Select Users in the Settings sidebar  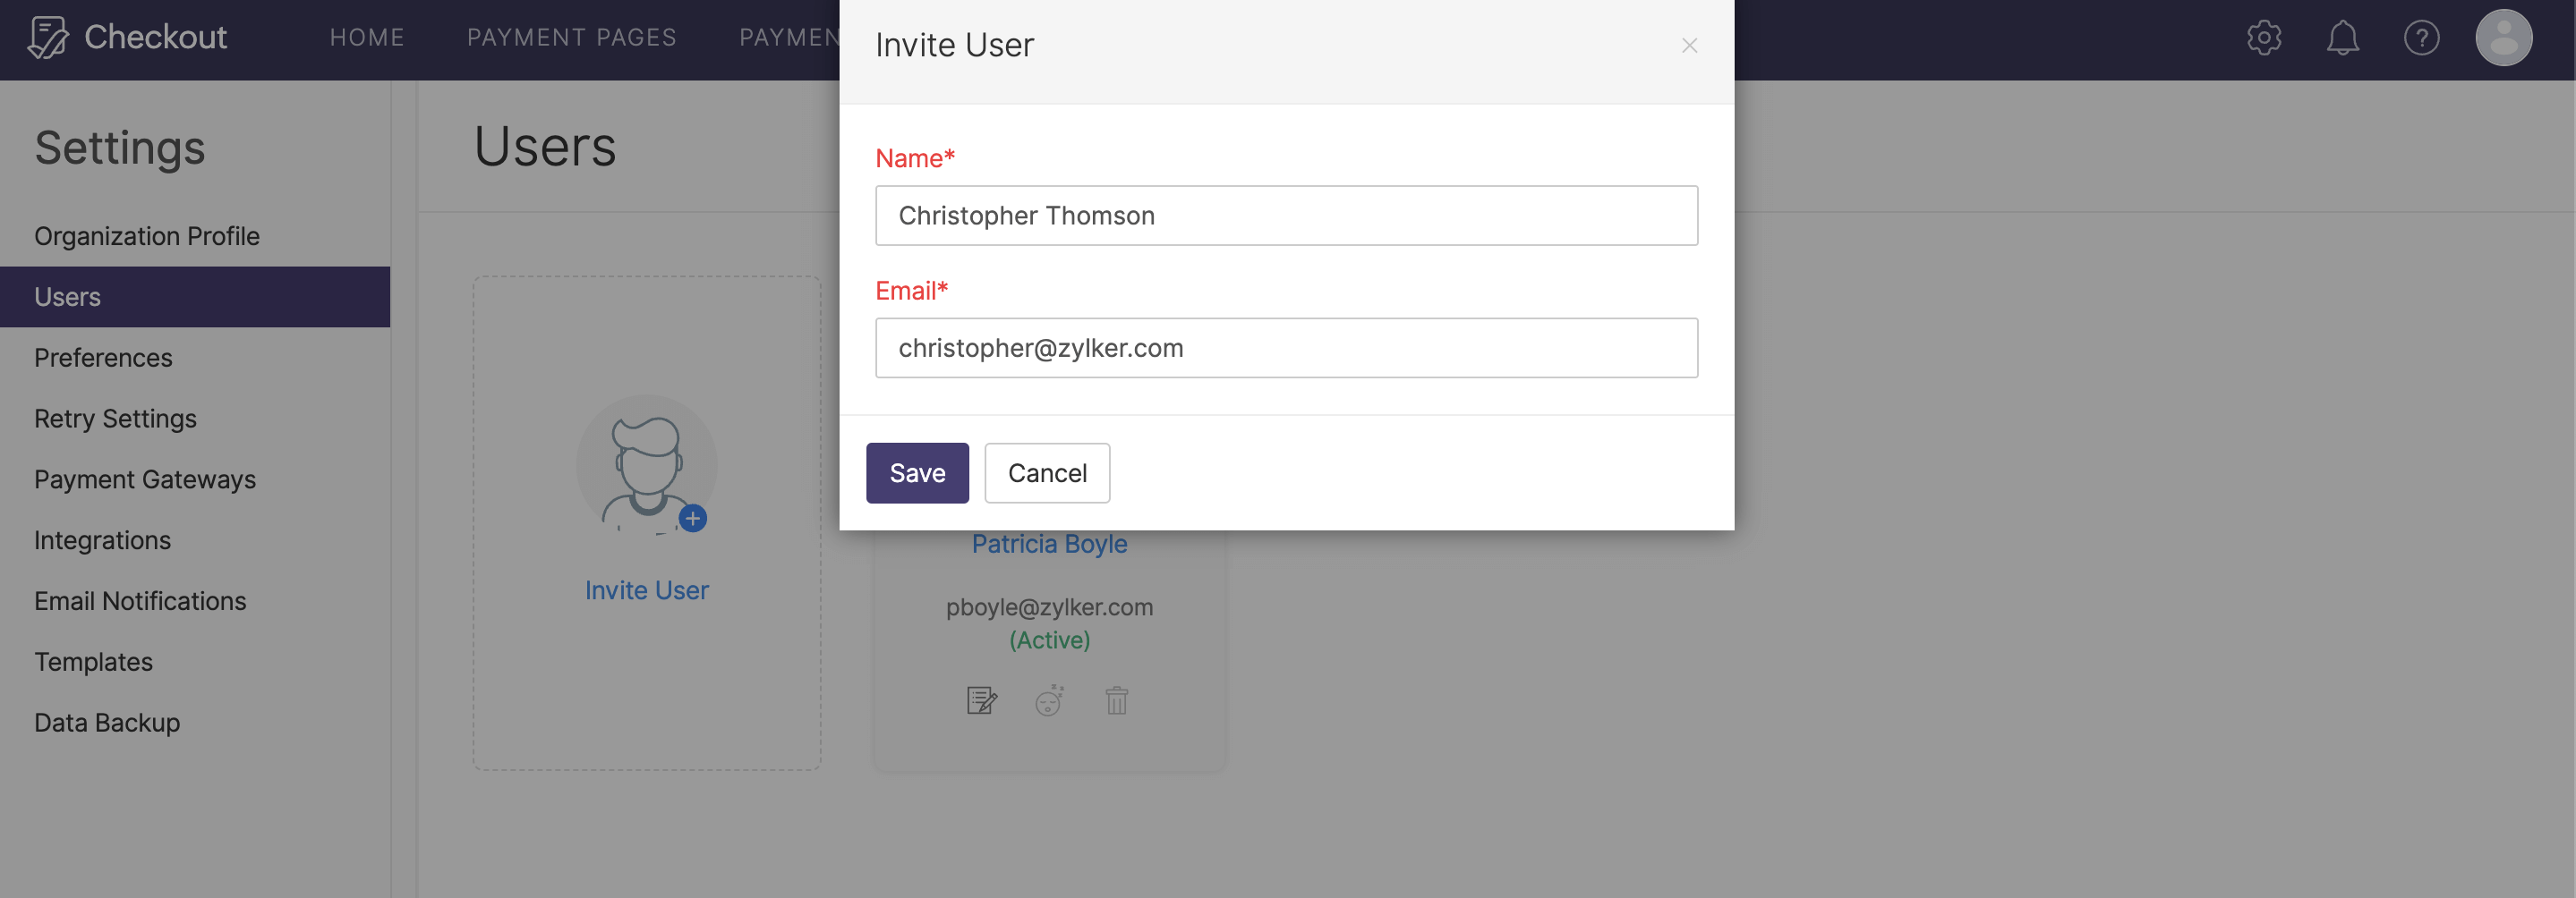(x=67, y=296)
